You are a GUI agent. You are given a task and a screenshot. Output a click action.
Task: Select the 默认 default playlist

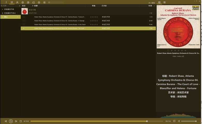(x=10, y=17)
